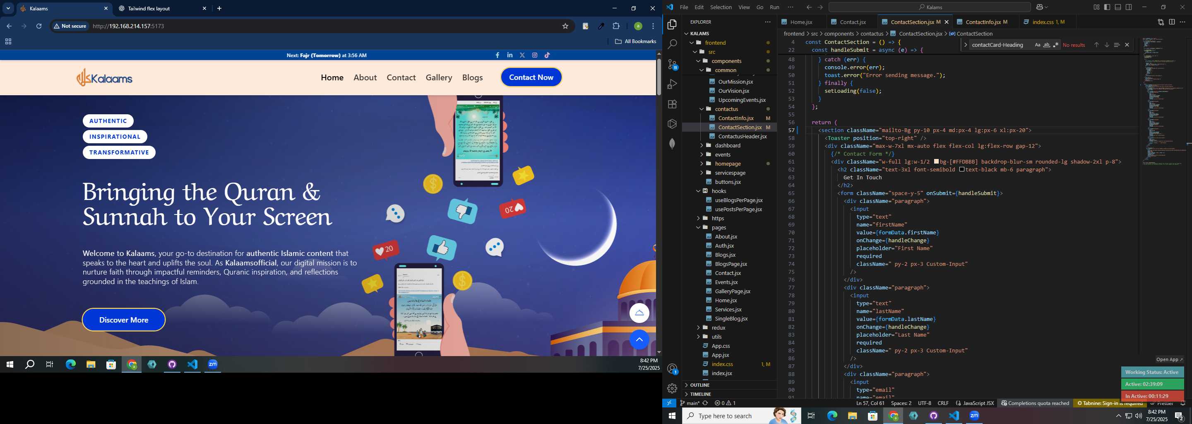This screenshot has height=424, width=1192.
Task: Expand the dashboard folder
Action: click(x=702, y=145)
